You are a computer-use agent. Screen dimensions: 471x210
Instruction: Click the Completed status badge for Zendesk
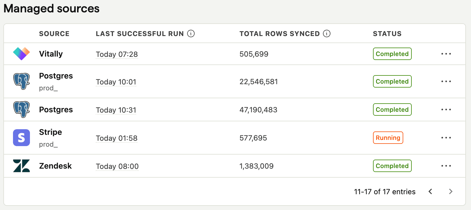click(392, 166)
